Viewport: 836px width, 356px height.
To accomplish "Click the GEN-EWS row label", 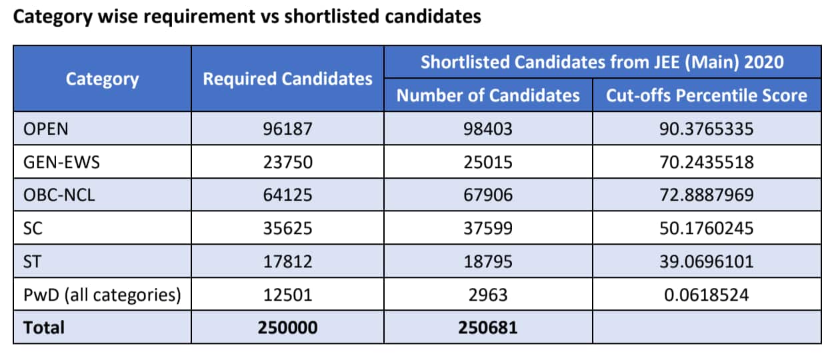I will 102,162.
